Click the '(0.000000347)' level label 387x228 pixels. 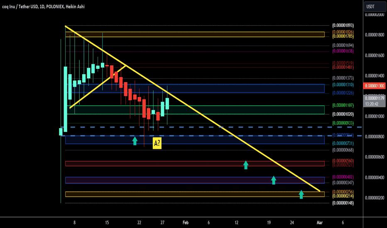pyautogui.click(x=343, y=183)
